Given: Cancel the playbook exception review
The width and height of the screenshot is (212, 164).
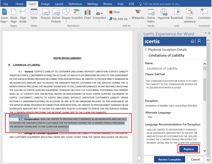Looking at the screenshot, I should (195, 159).
